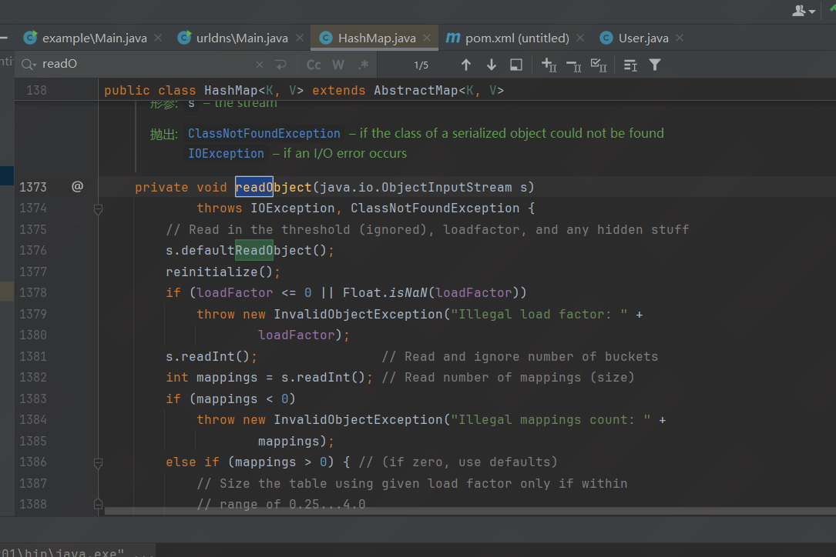Collapse readObject method fold marker

click(98, 208)
